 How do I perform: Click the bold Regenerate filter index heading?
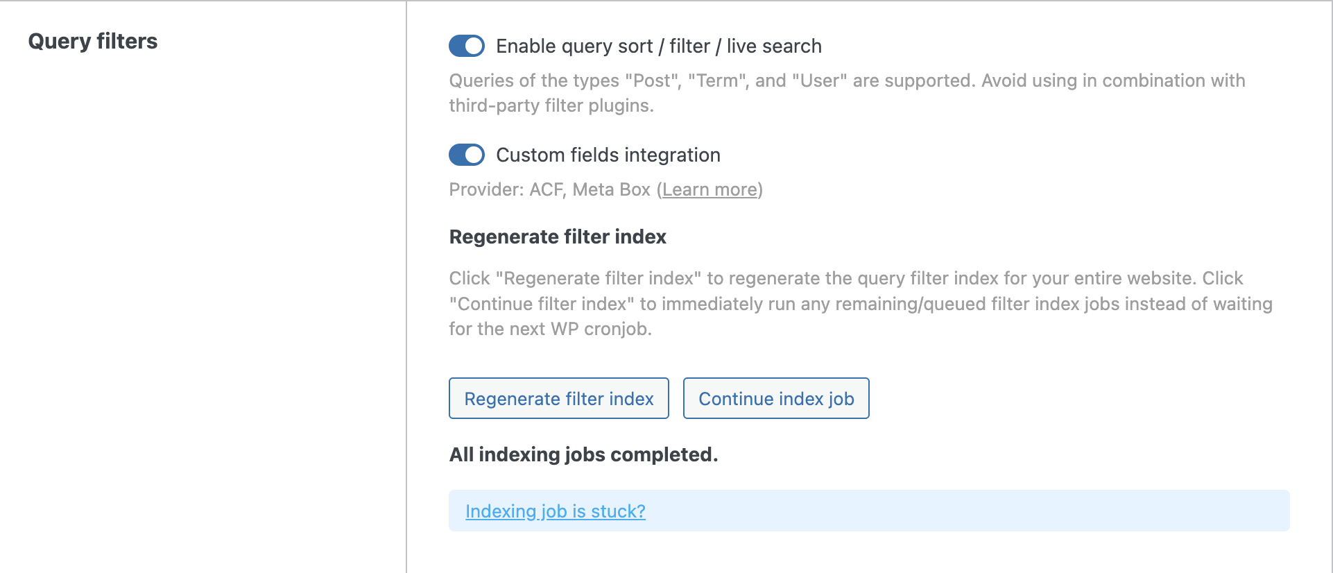[x=557, y=237]
